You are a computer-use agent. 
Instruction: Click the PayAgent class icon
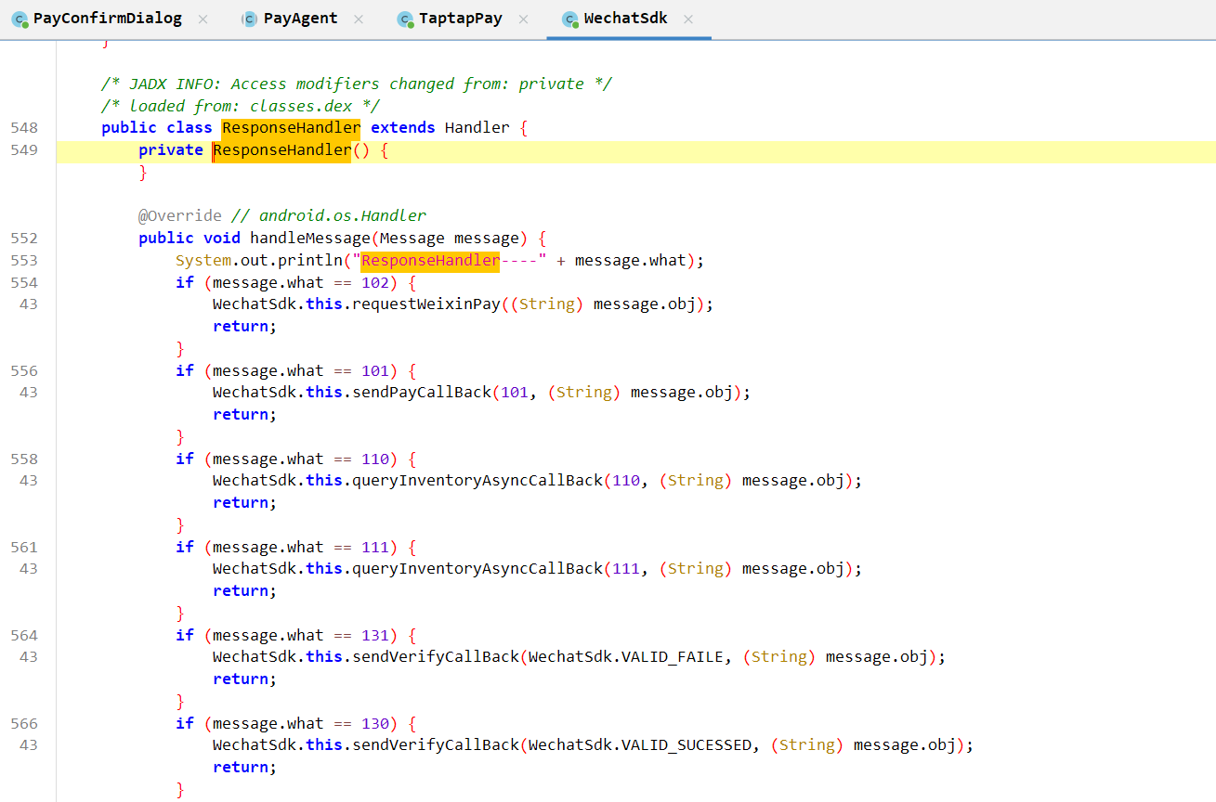(x=249, y=19)
